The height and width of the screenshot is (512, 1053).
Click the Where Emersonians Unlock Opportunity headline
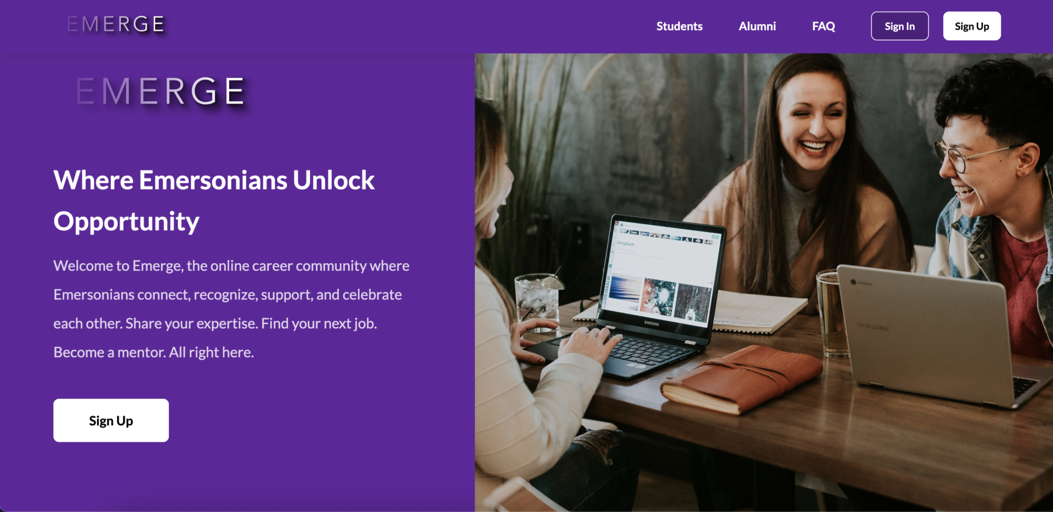pyautogui.click(x=214, y=201)
